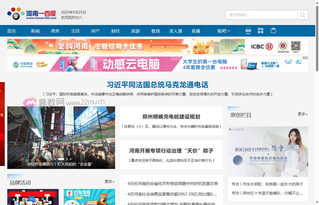Click the 3D box icon in the navbar
Image resolution: width=319 pixels, height=205 pixels.
point(273,30)
